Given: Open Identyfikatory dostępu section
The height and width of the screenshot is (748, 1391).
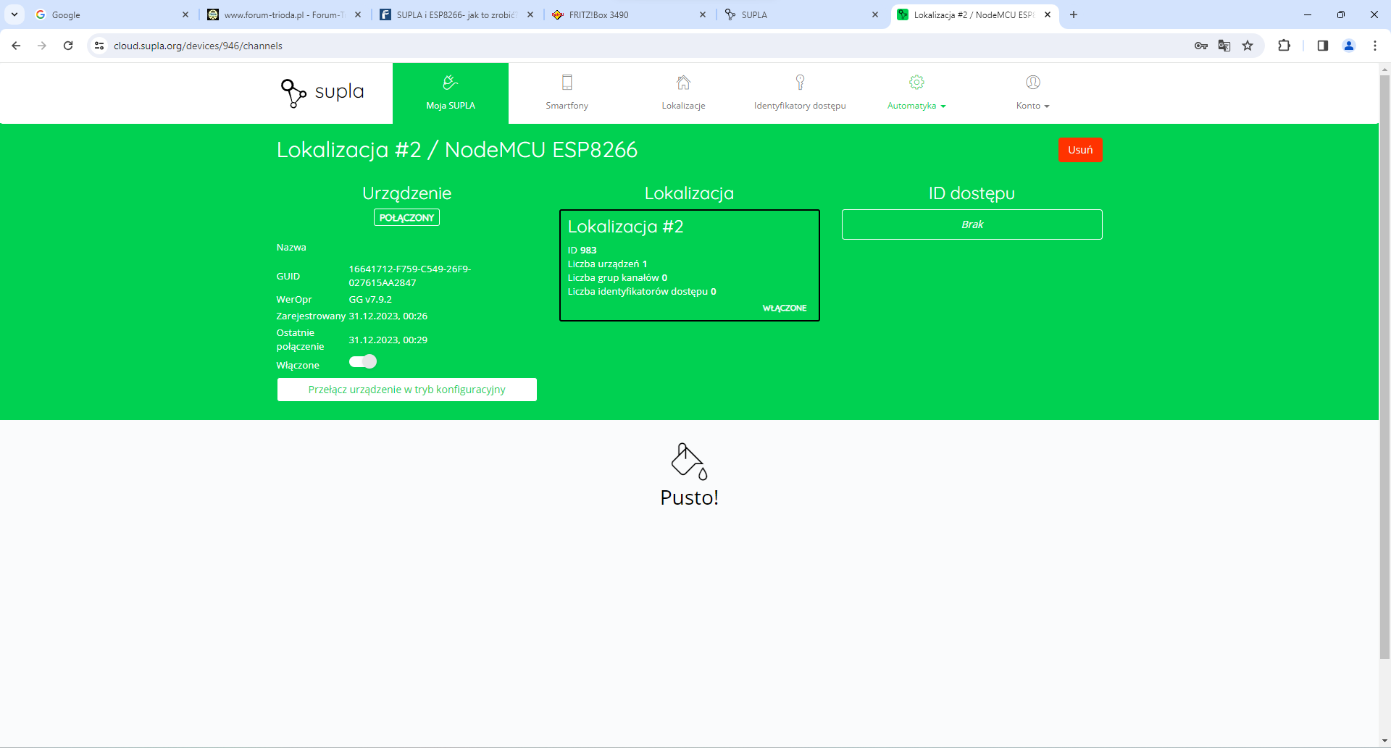Looking at the screenshot, I should [x=800, y=93].
